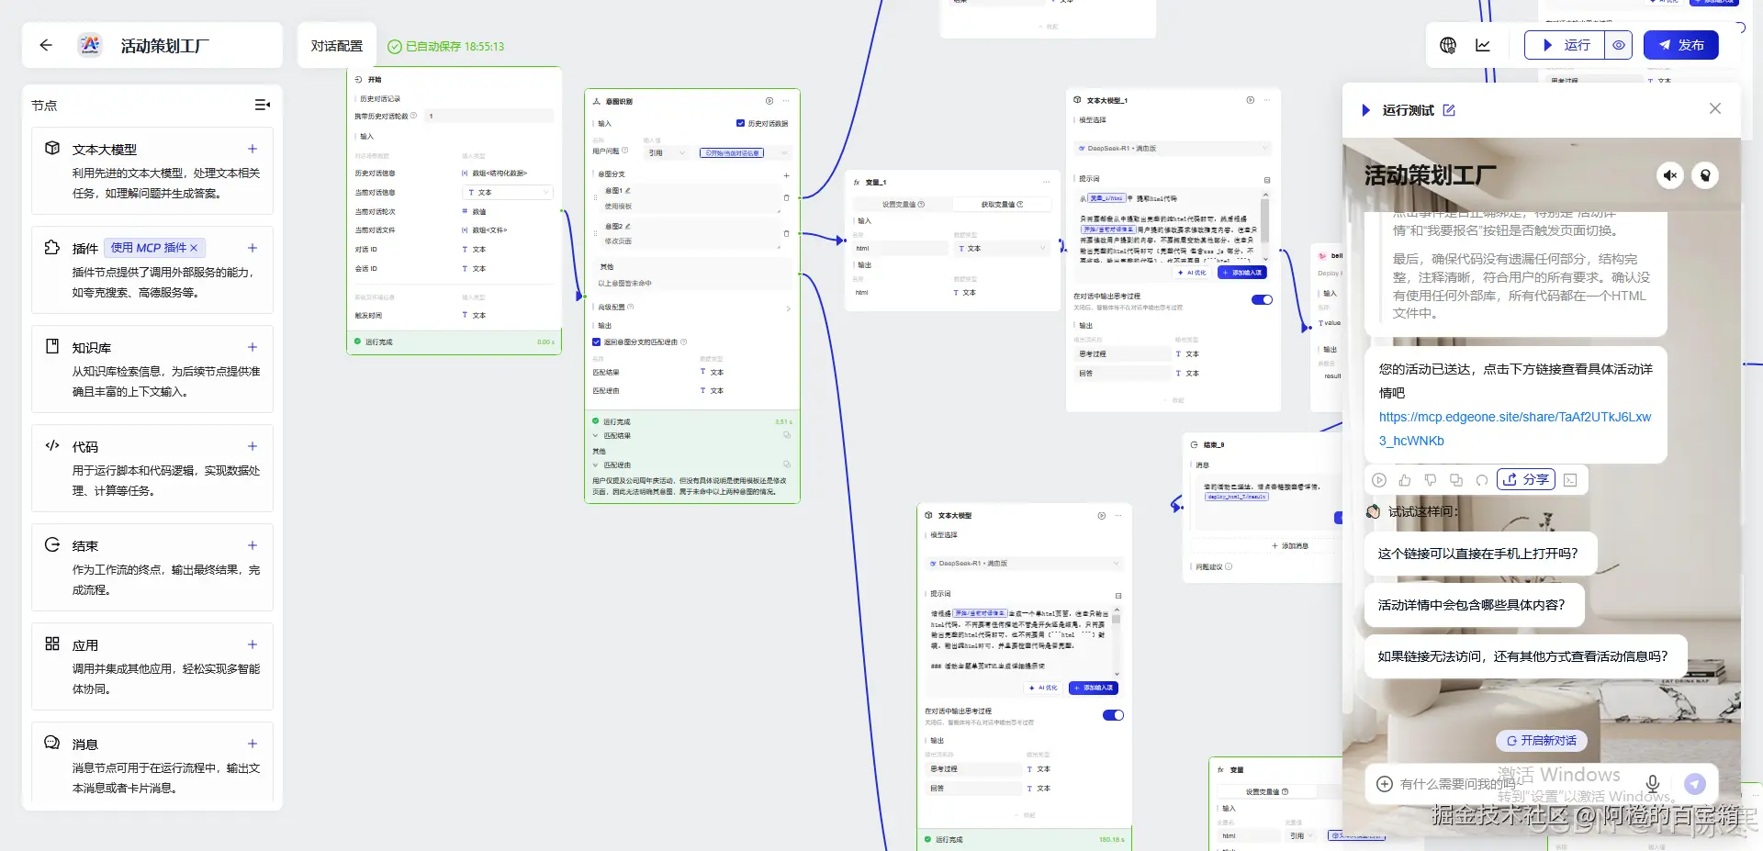Screen dimensions: 1763x851
Task: Play the chat reply audio
Action: 1379,480
